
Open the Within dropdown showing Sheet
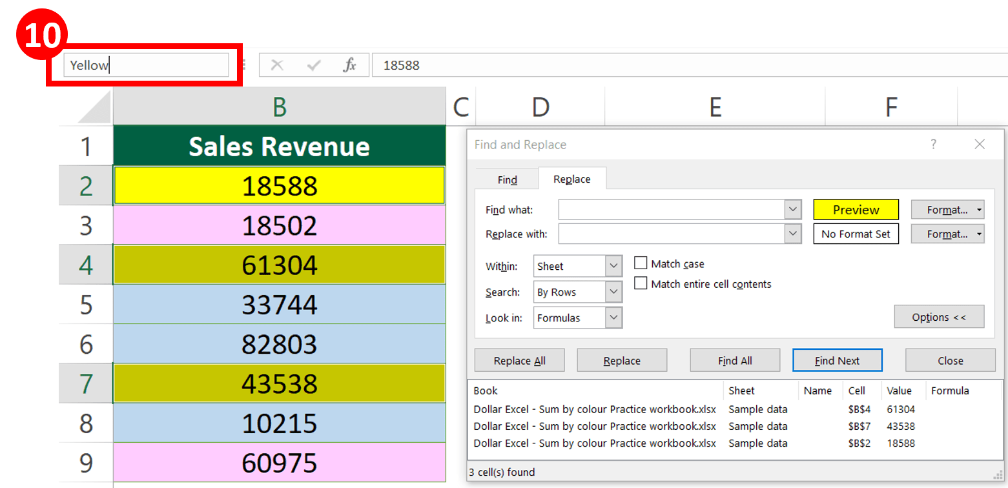[x=613, y=265]
